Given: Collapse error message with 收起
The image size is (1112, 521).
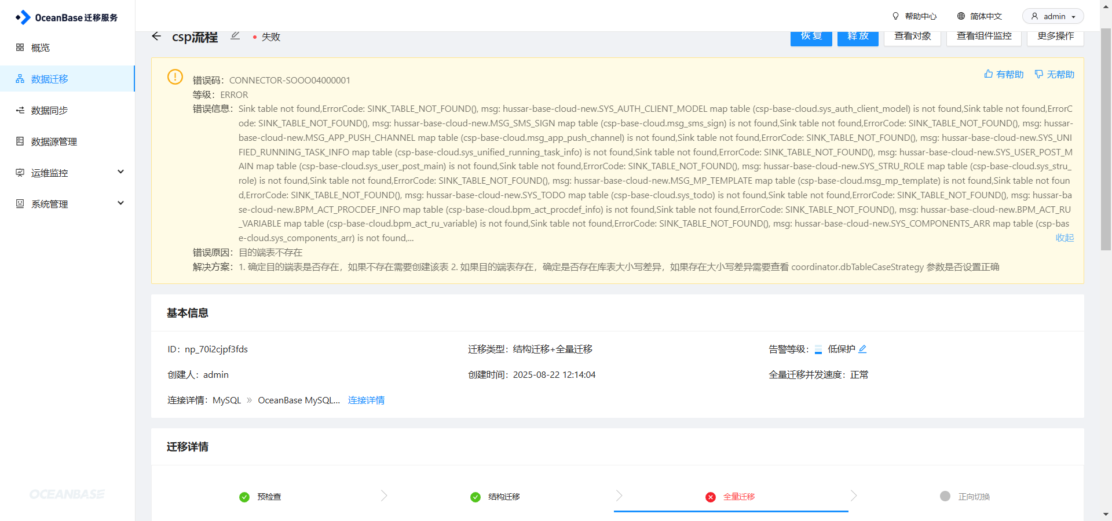Looking at the screenshot, I should [1065, 238].
